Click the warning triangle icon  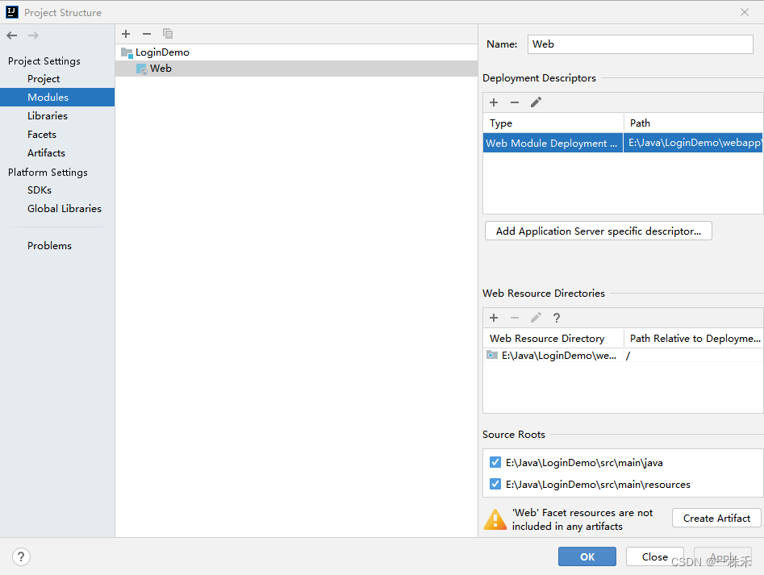tap(495, 519)
